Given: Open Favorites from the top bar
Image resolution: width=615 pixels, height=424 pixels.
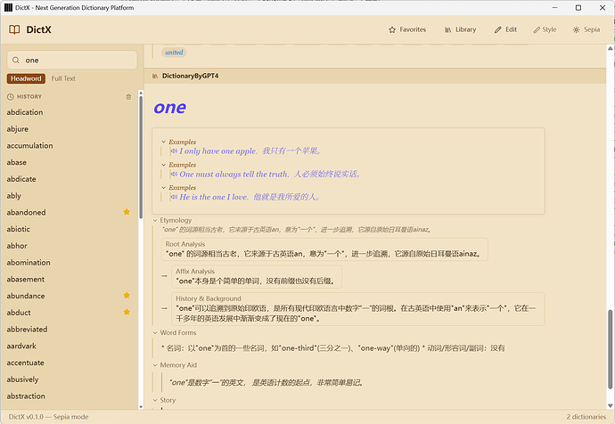Looking at the screenshot, I should pyautogui.click(x=407, y=29).
